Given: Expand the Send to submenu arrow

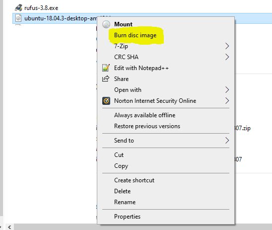Looking at the screenshot, I should [x=227, y=141].
